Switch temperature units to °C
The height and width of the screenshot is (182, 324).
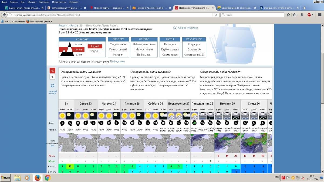(x=52, y=71)
